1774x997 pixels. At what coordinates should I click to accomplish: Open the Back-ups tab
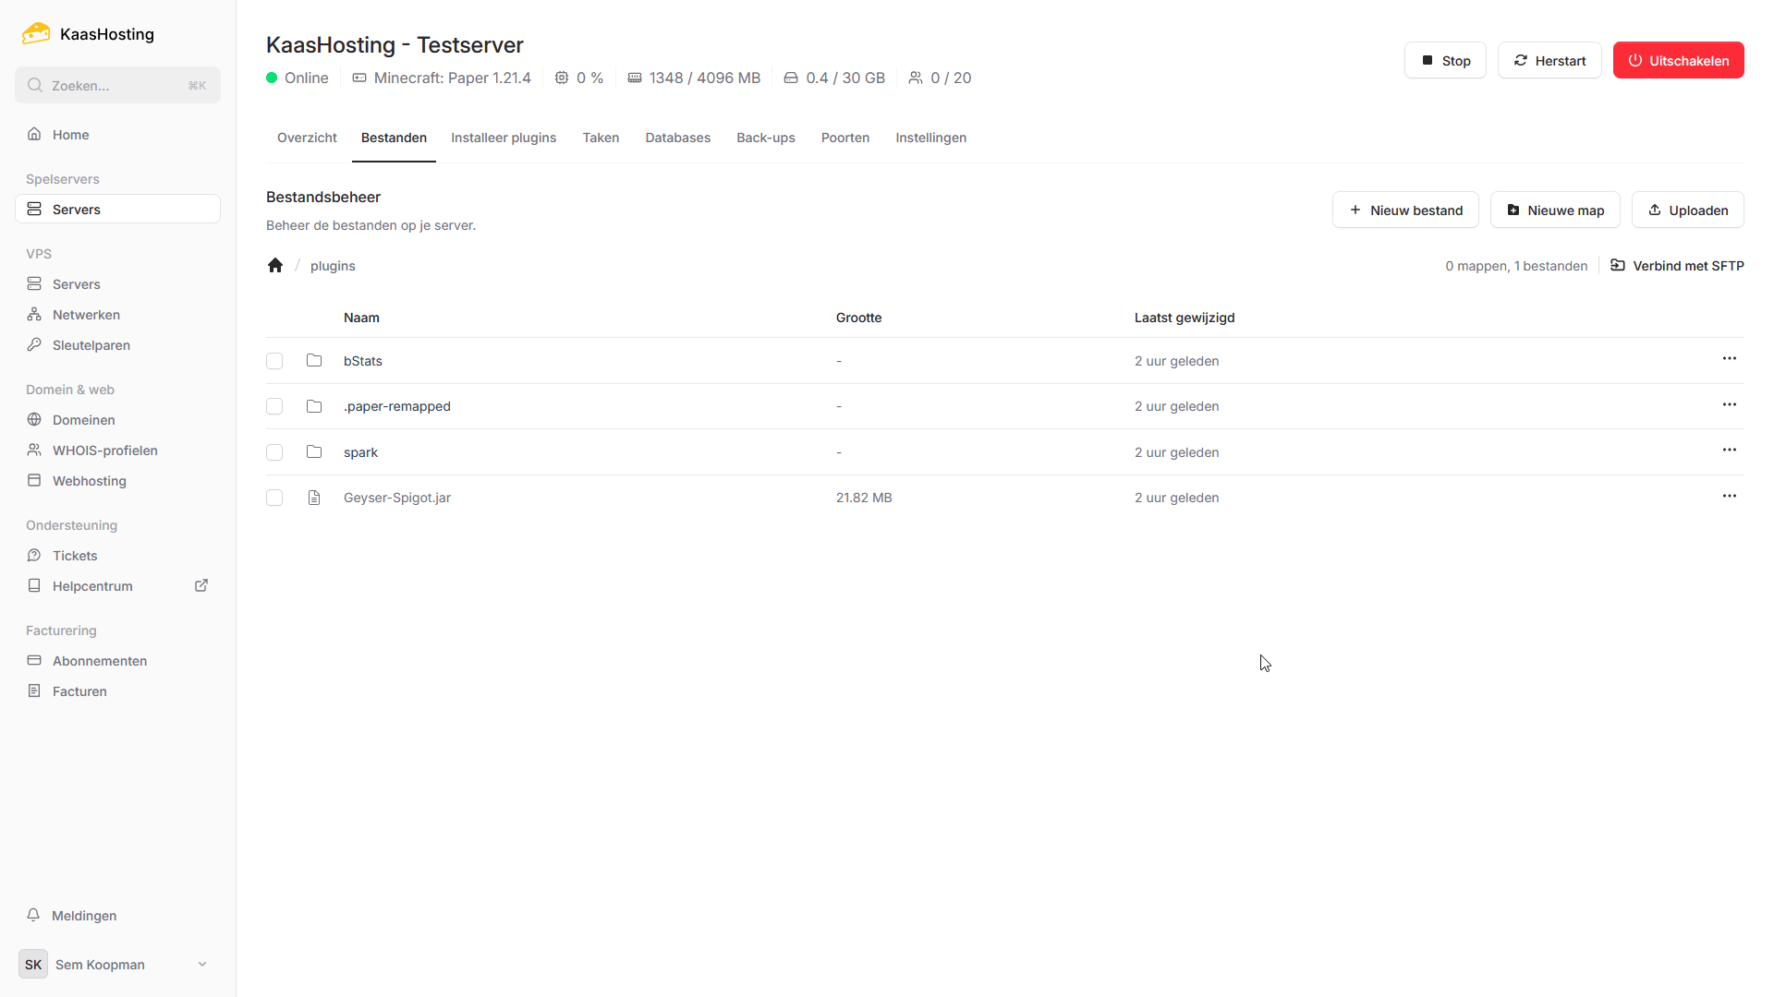click(765, 138)
